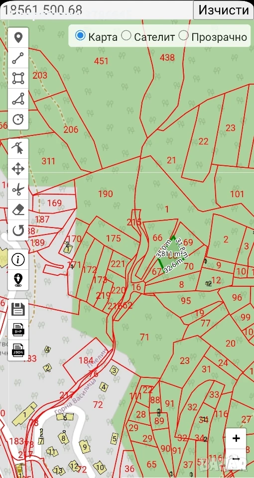The height and width of the screenshot is (478, 254).
Task: Select the scissors cut tool
Action: click(x=18, y=189)
